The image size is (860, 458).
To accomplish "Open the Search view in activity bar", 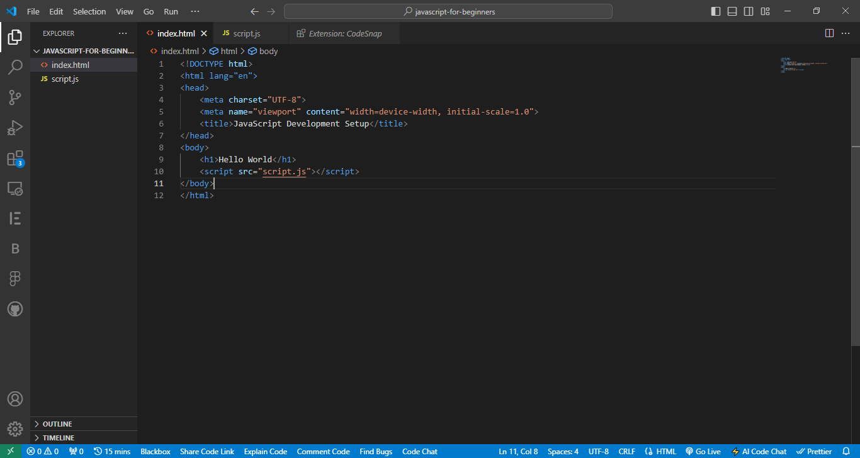I will click(15, 67).
